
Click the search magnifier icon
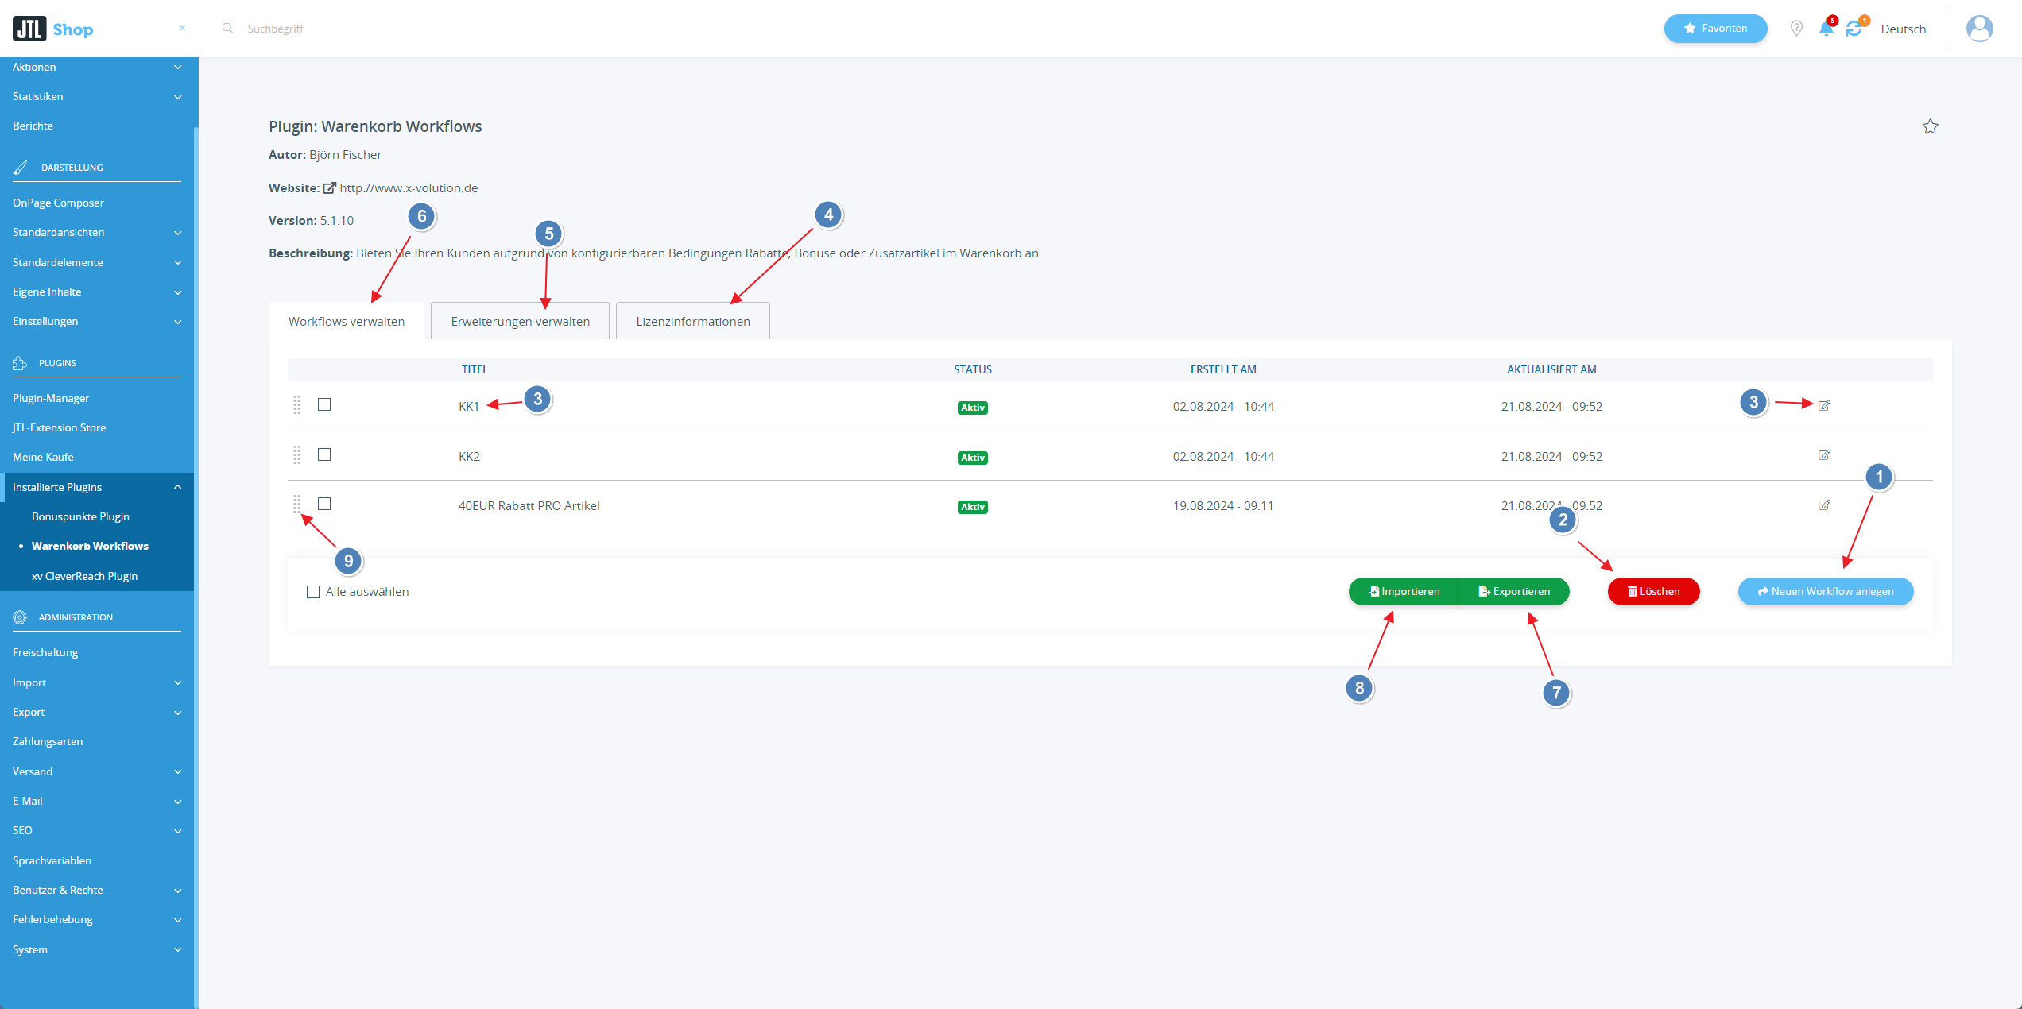pyautogui.click(x=227, y=28)
